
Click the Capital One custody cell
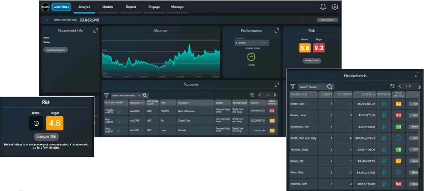pos(196,121)
